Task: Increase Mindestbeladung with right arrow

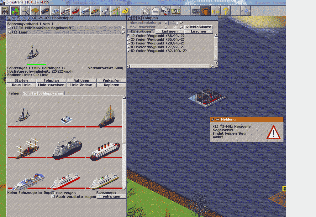Action: [181, 23]
